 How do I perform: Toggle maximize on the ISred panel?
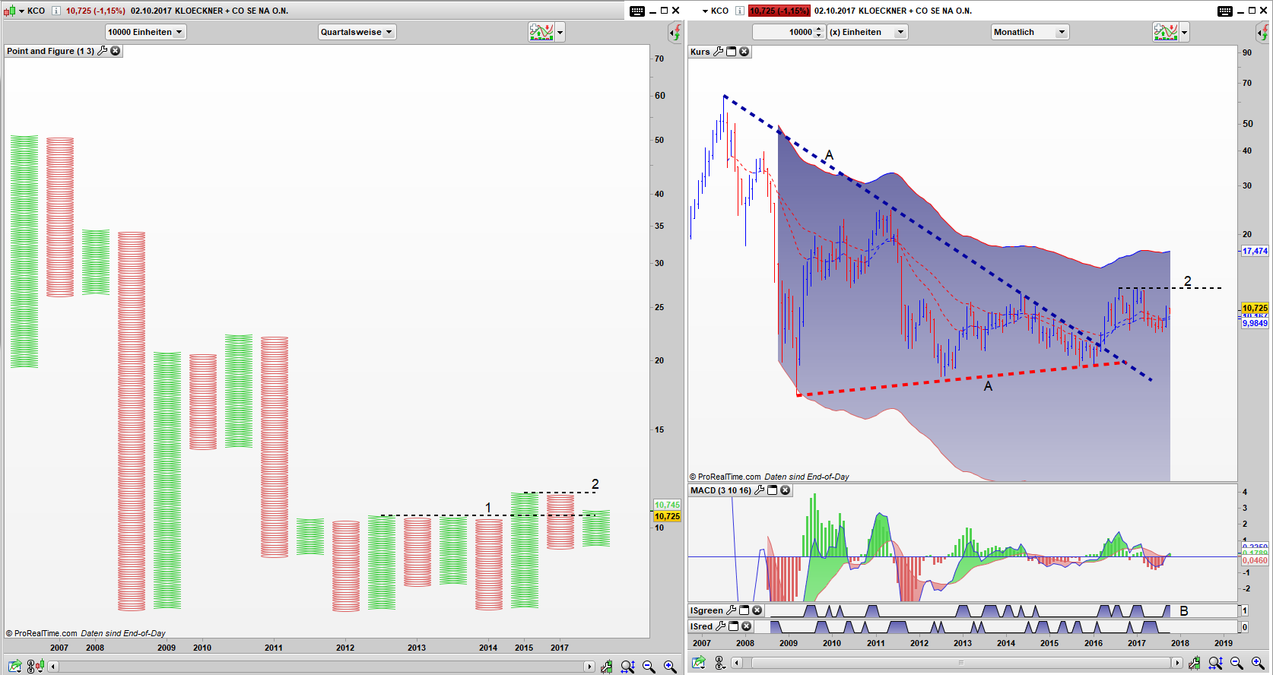(x=734, y=626)
